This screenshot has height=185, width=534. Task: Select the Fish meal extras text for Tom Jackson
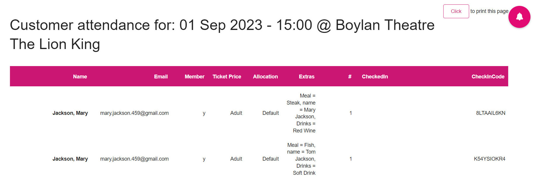(x=301, y=159)
